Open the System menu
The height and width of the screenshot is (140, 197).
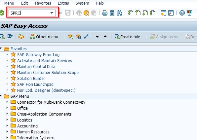pos(82,3)
